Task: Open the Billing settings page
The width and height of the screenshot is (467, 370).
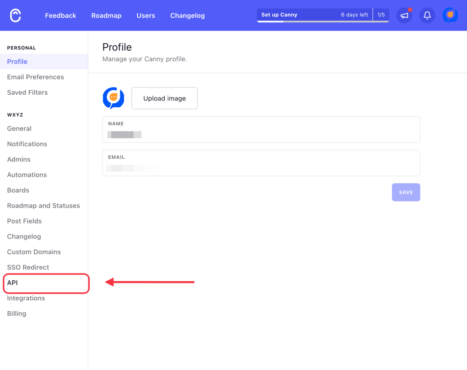Action: [17, 314]
